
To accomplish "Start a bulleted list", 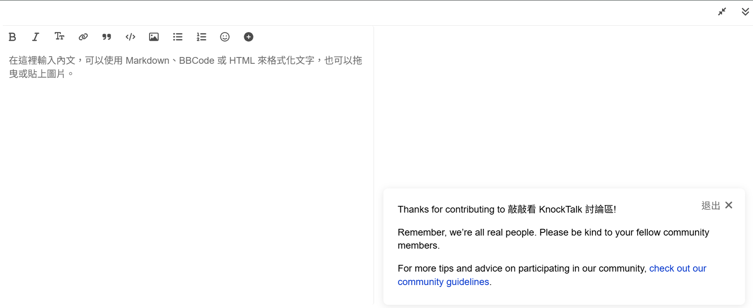I will pos(178,37).
